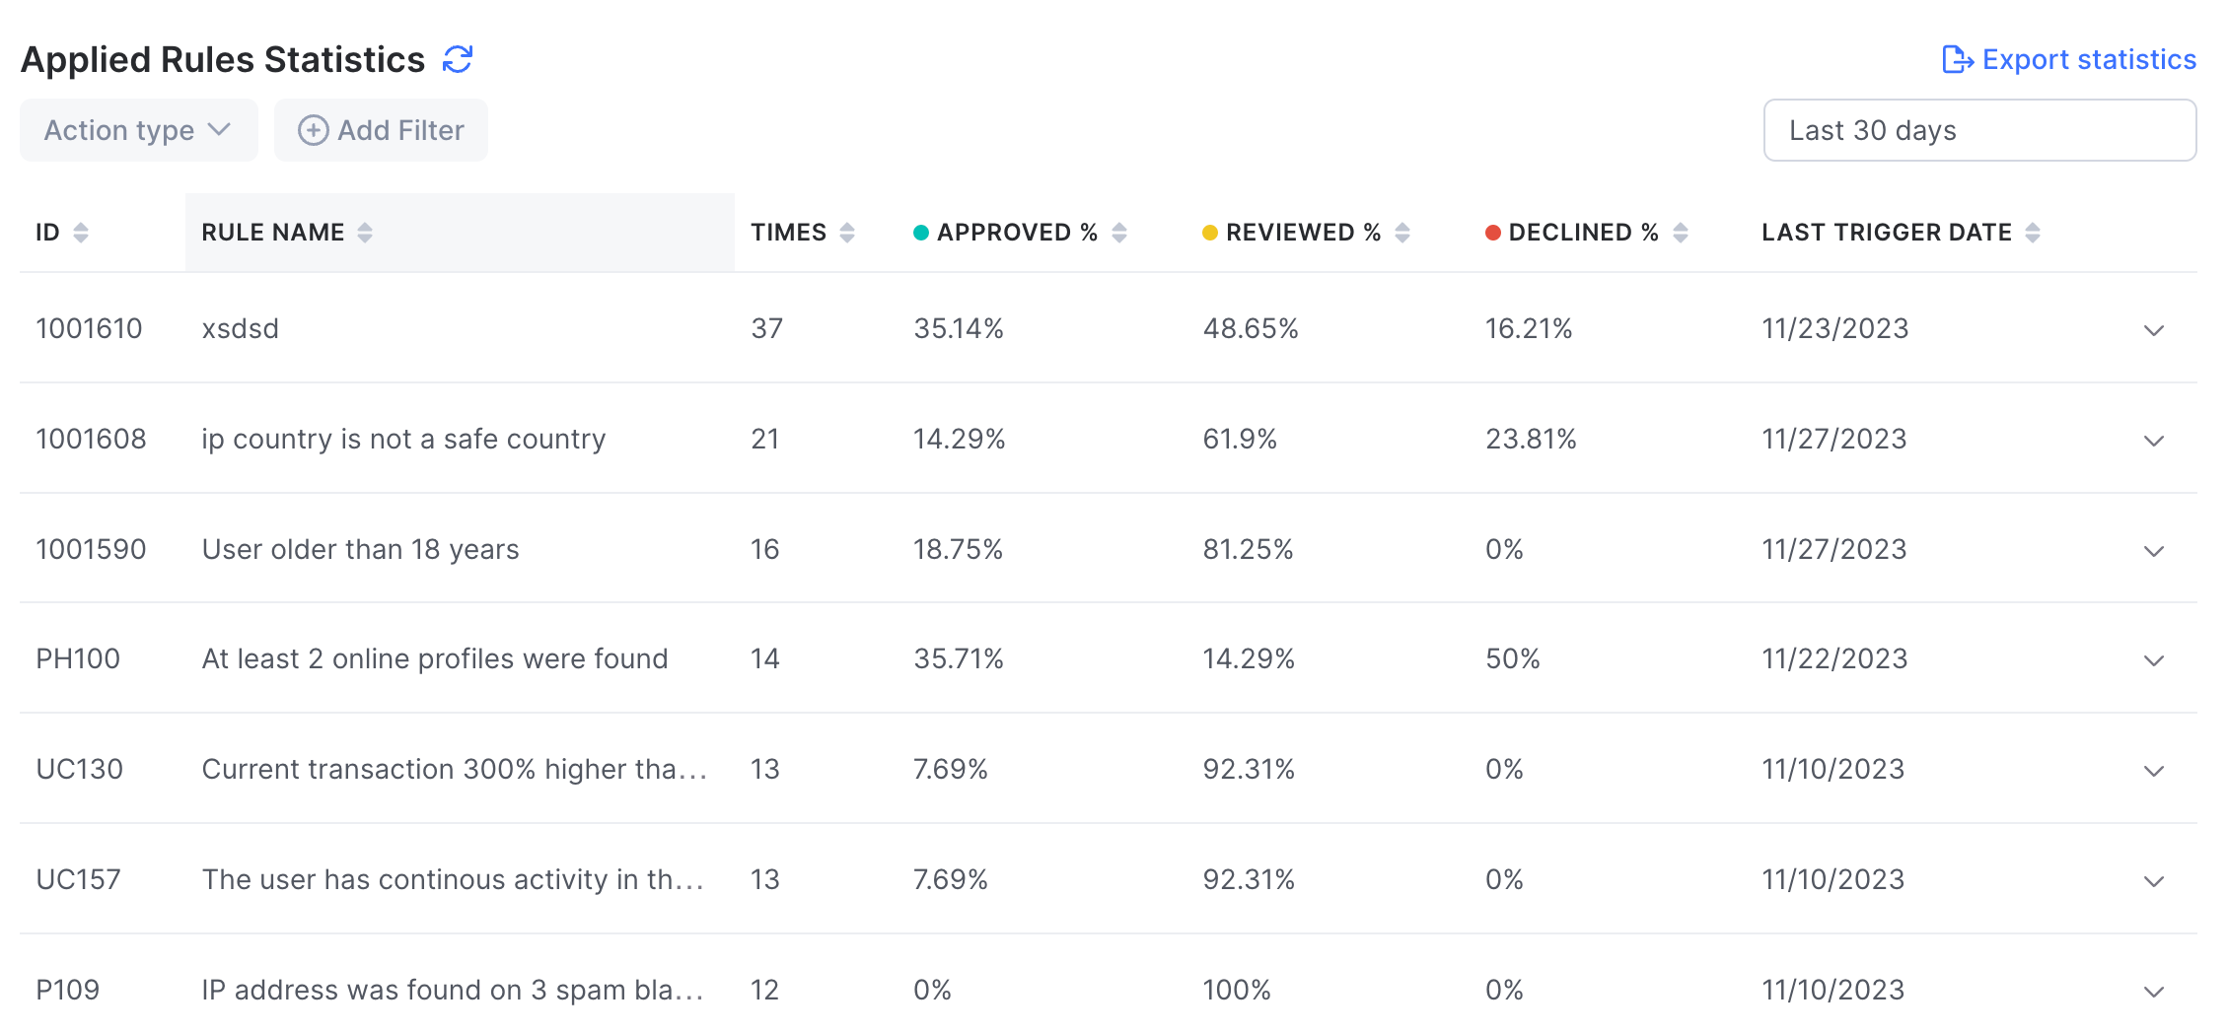Expand the ip country rule row
This screenshot has width=2227, height=1033.
point(2154,441)
